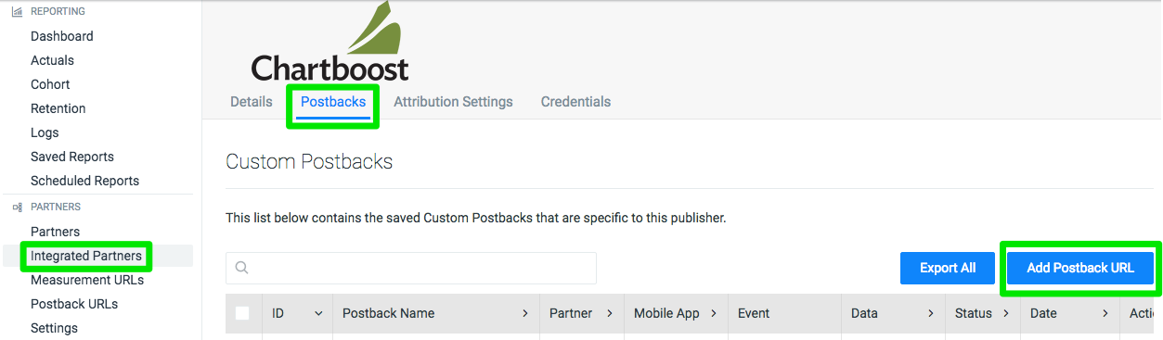The height and width of the screenshot is (340, 1163).
Task: Click the Chartboost logo
Action: coord(330,42)
